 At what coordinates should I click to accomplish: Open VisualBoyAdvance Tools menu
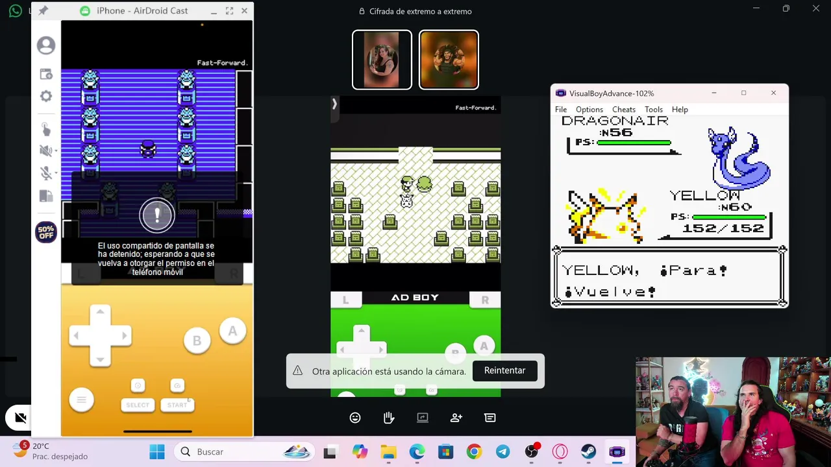click(x=654, y=110)
